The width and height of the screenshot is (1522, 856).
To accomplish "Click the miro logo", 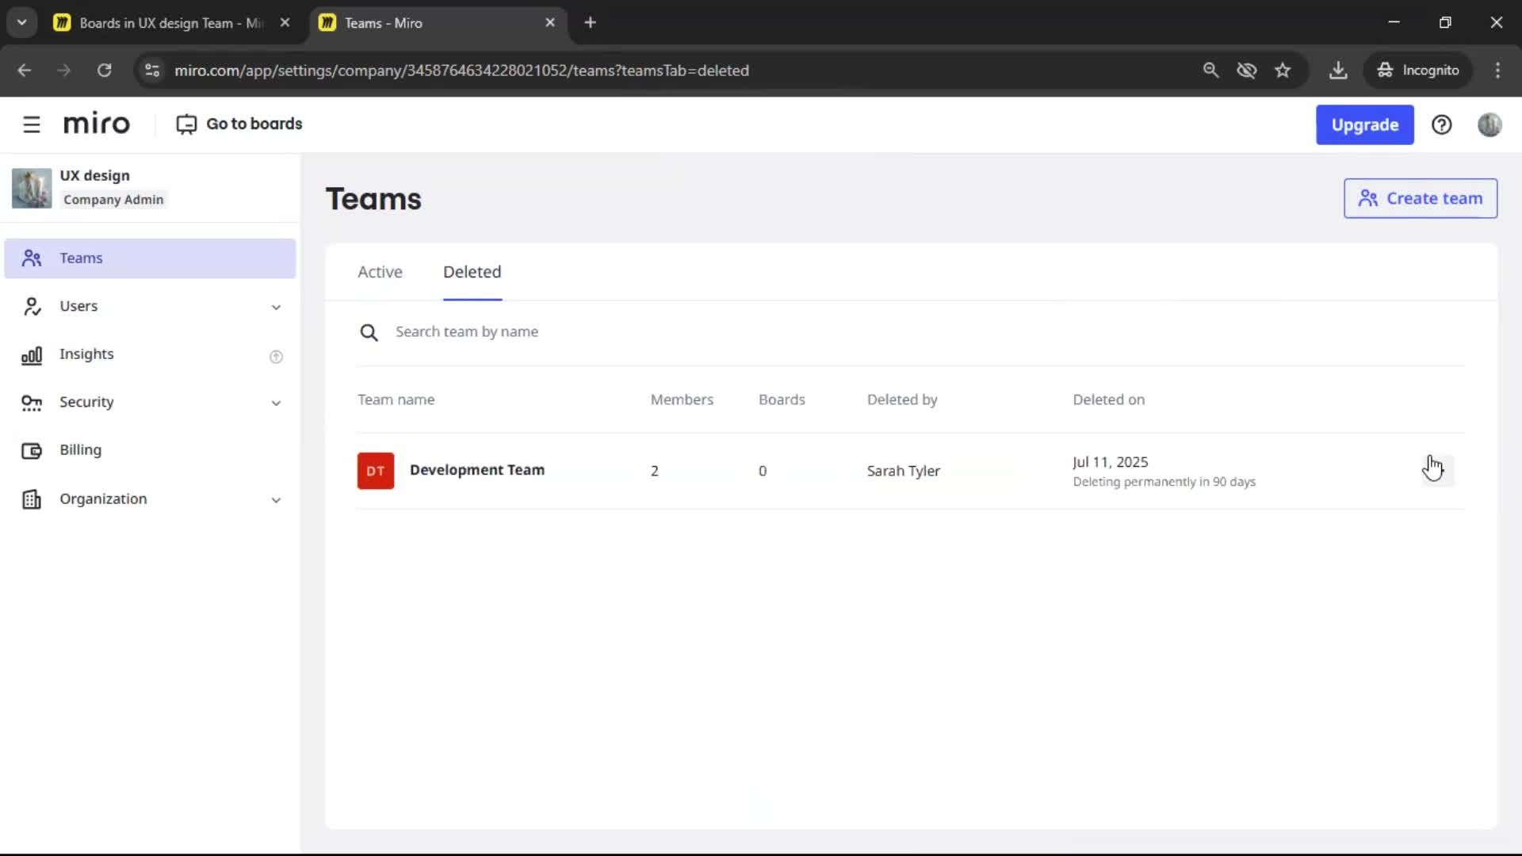I will tap(97, 124).
